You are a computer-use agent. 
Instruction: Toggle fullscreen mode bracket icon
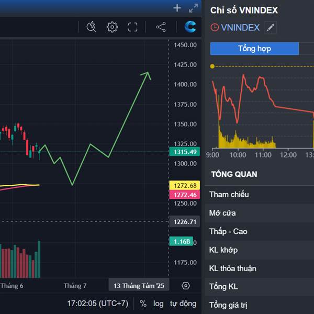[x=133, y=27]
